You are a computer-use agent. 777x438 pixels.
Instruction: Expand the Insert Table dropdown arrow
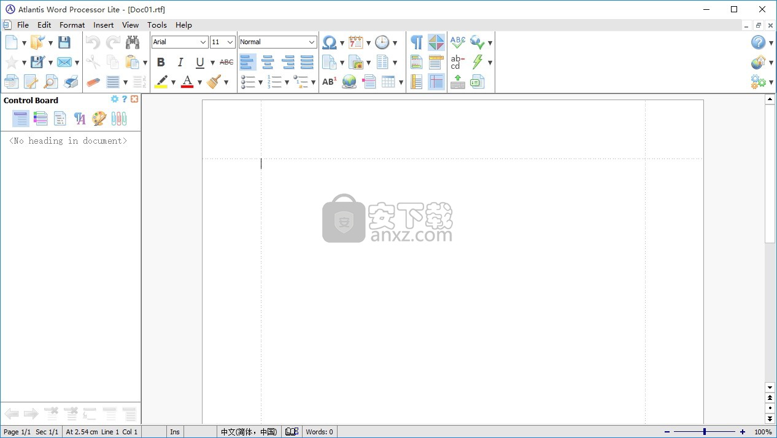click(x=401, y=82)
